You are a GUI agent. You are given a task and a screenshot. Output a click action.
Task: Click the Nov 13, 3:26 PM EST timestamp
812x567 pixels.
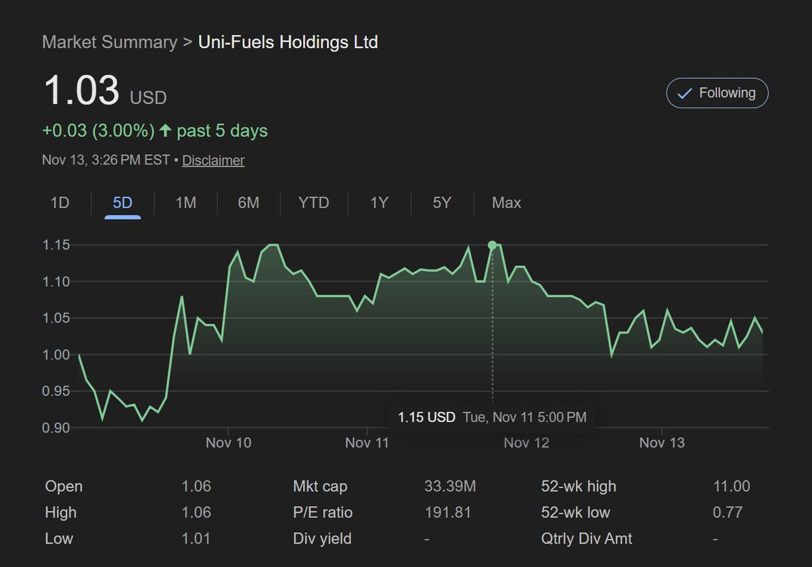point(106,160)
